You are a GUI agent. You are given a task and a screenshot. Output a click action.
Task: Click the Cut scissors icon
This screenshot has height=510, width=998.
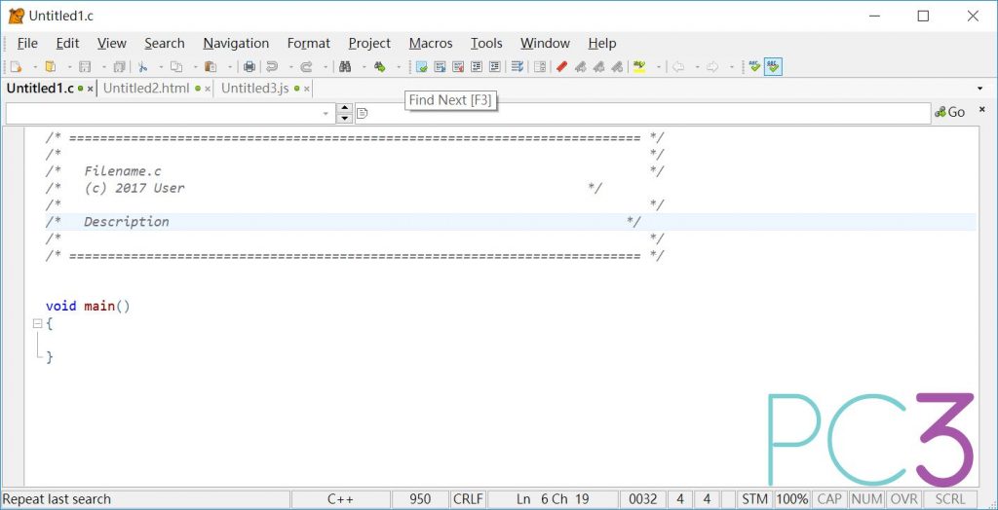[x=142, y=67]
